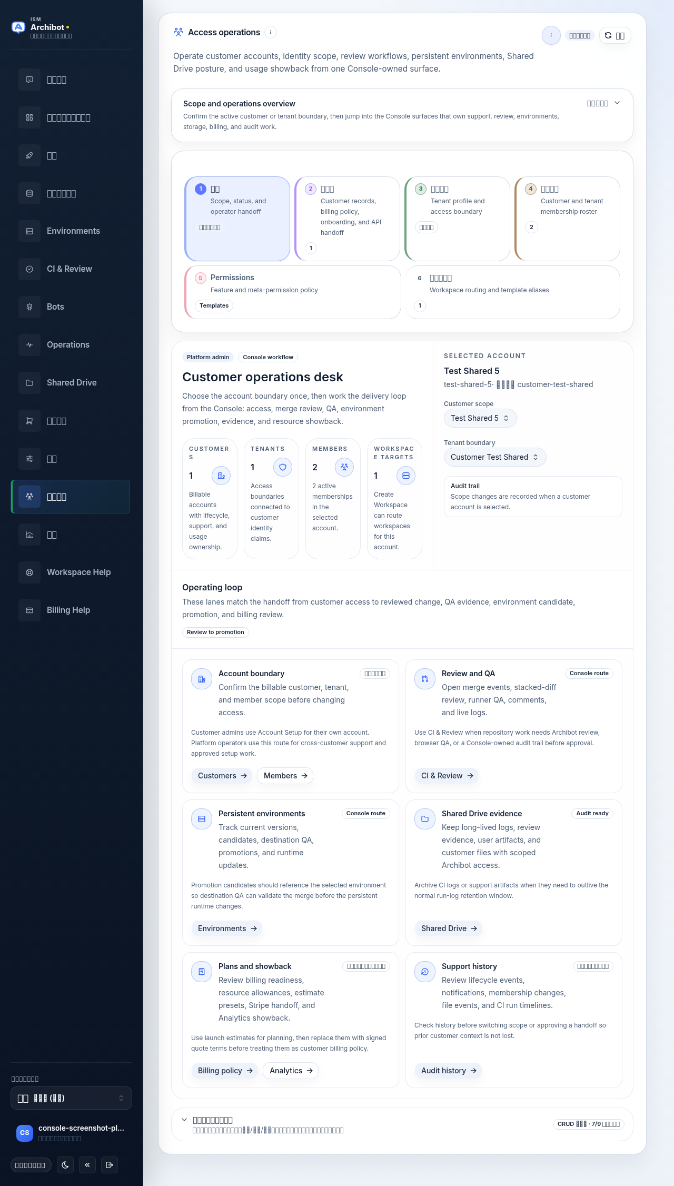Open CI & Review in the sidebar
Screen dimensions: 674x1186
(x=71, y=269)
